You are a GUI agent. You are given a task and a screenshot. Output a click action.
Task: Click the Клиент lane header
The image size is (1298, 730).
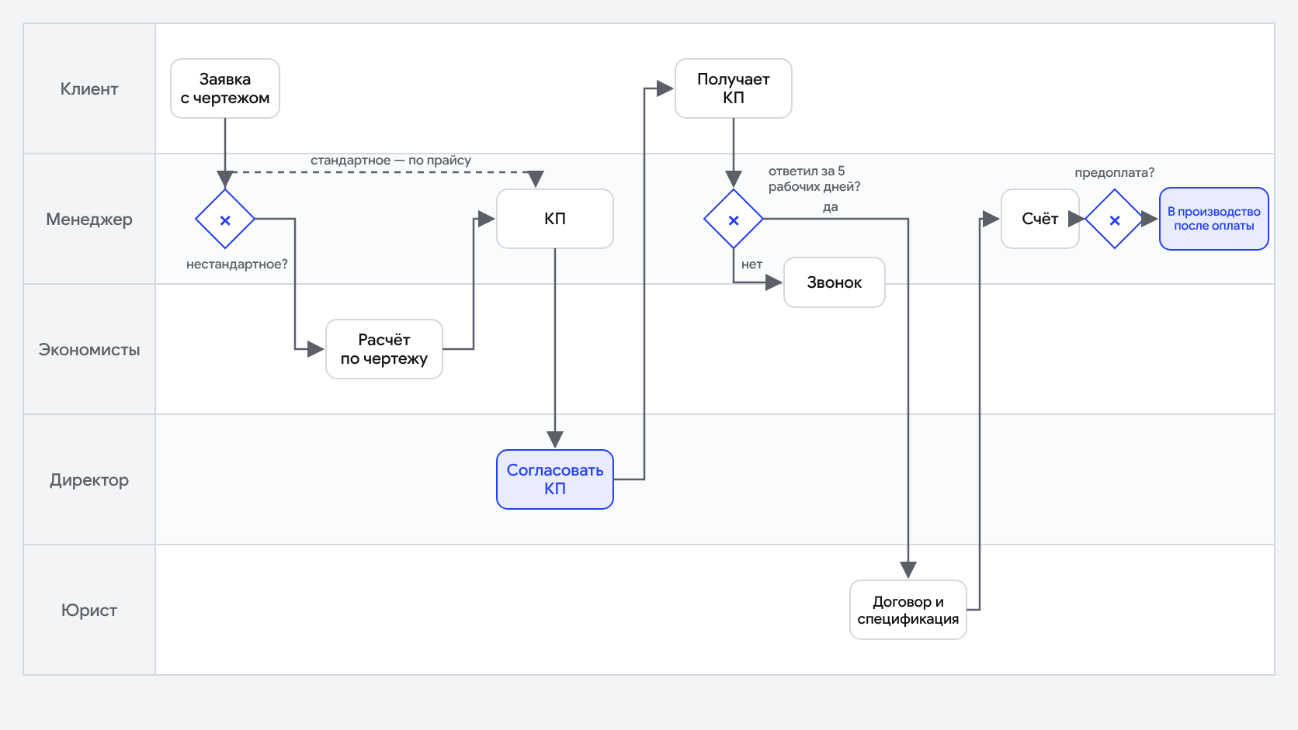(89, 88)
